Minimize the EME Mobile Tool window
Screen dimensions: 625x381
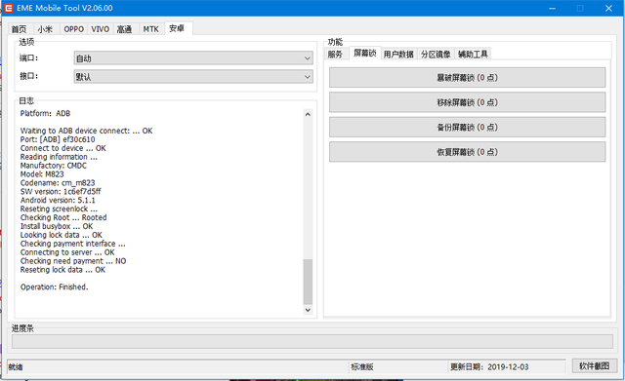[553, 8]
